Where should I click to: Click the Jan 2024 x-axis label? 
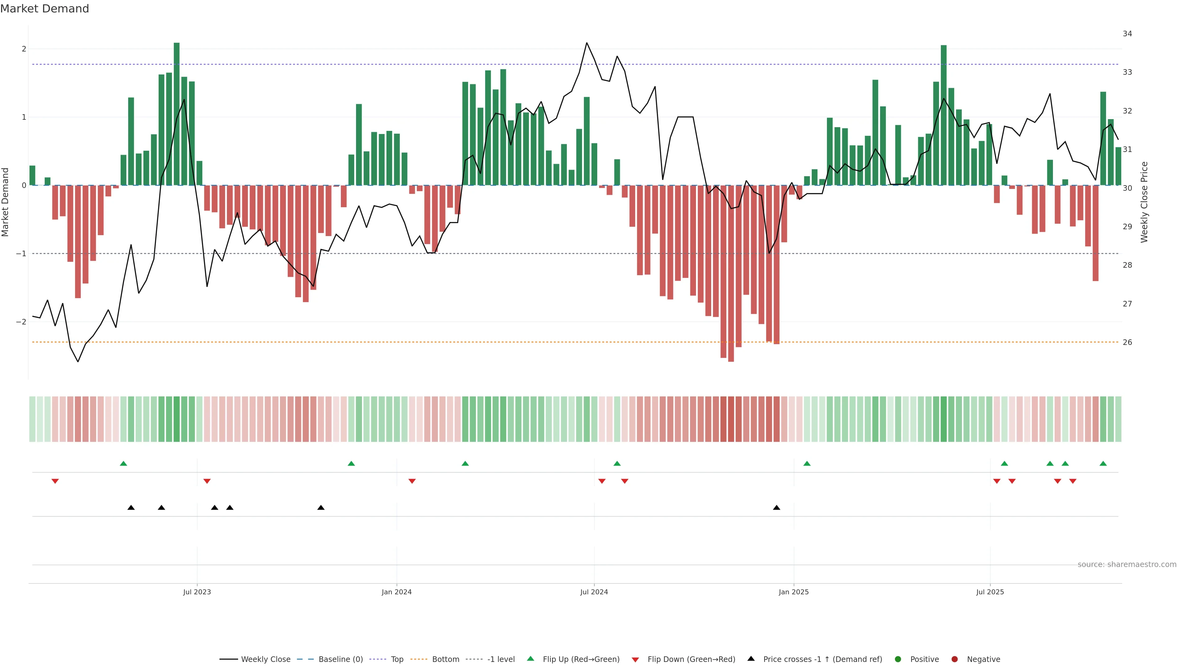coord(397,592)
